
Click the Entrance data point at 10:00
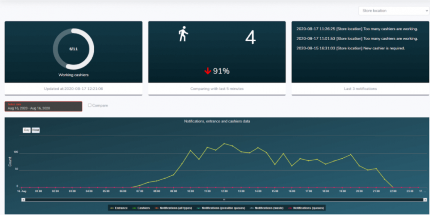190,150
